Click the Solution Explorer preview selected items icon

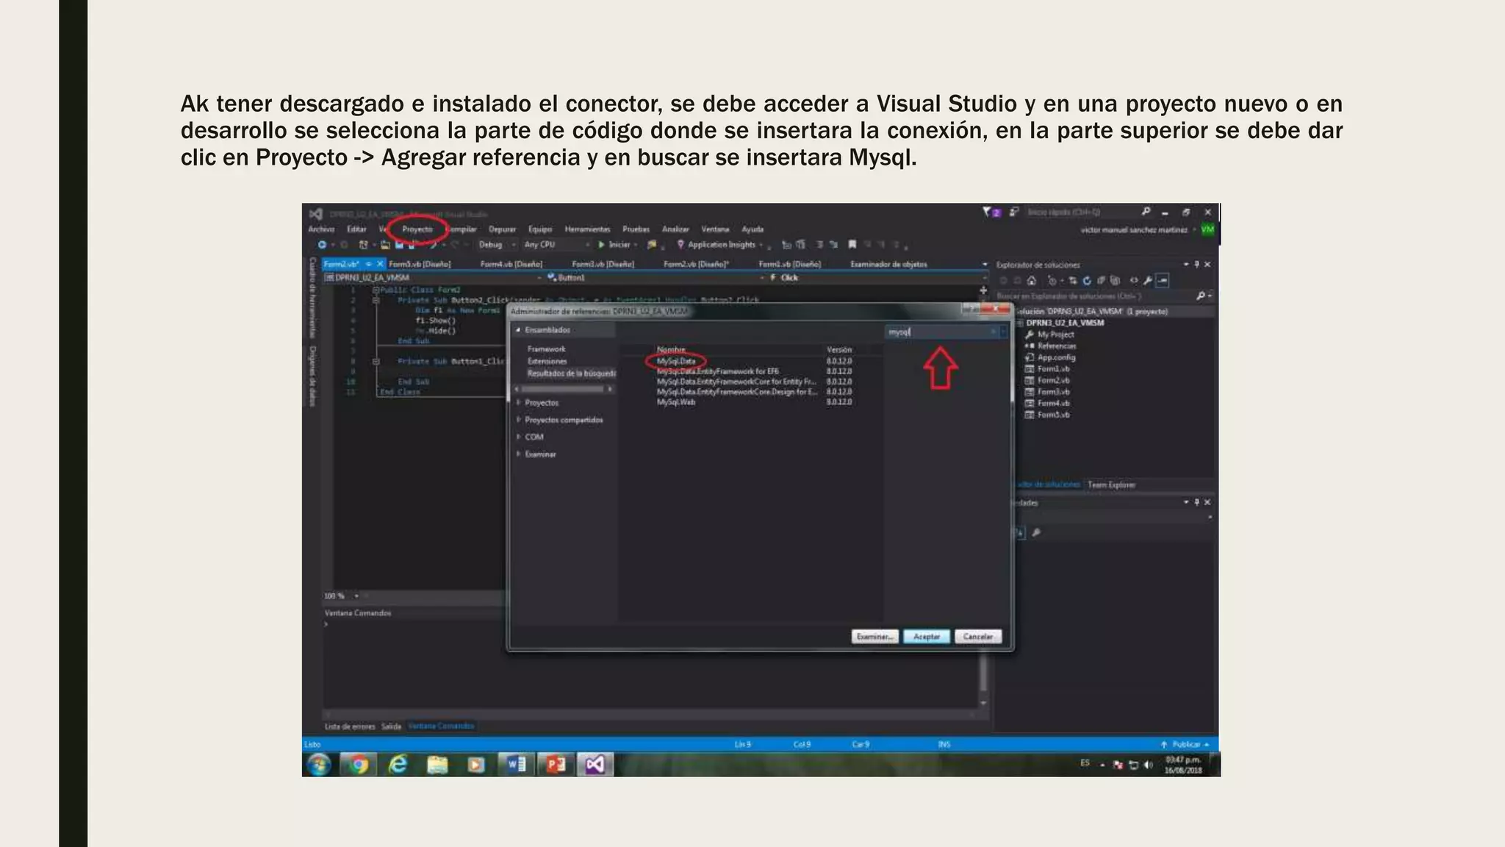click(1163, 280)
